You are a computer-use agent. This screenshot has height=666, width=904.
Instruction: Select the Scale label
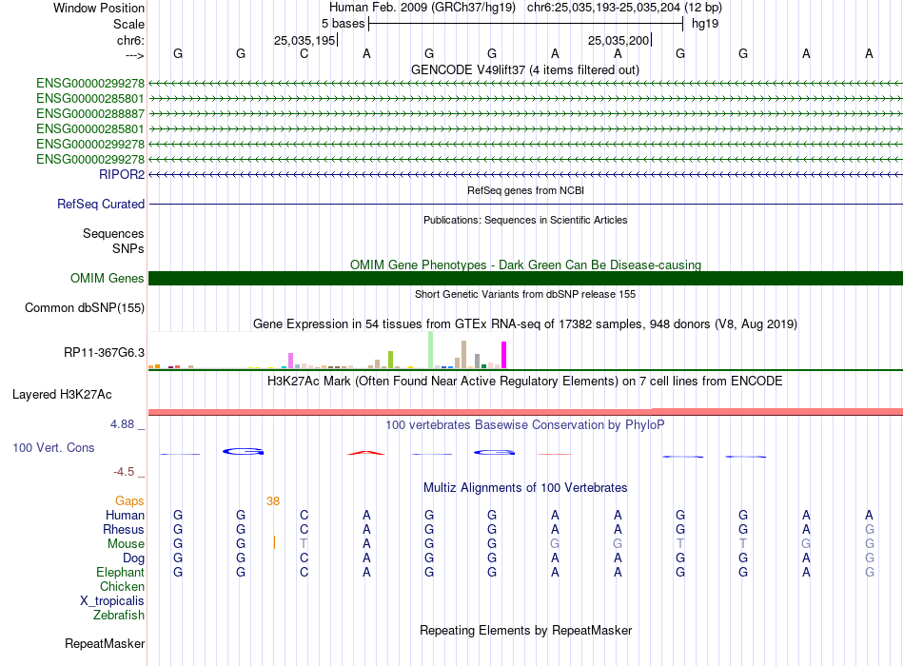(x=128, y=24)
